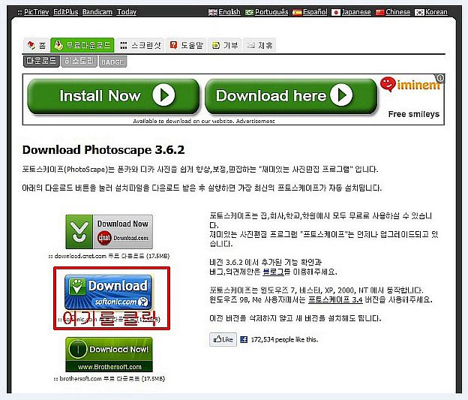This screenshot has width=468, height=400.
Task: Open the 기부 donate tab
Action: (225, 45)
